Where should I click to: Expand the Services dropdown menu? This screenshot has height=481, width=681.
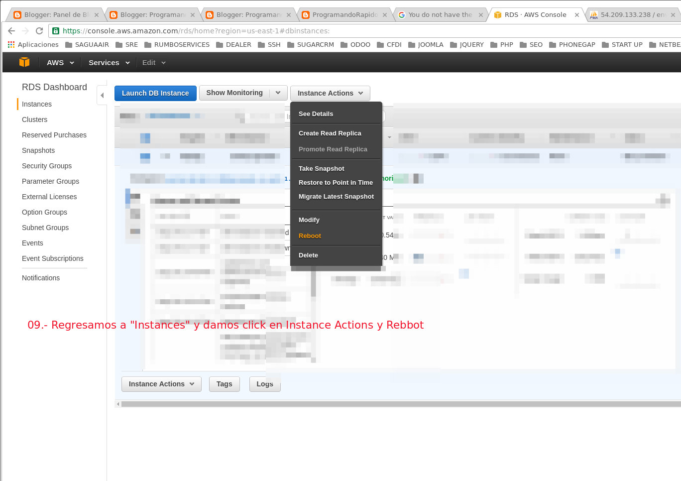pos(109,63)
